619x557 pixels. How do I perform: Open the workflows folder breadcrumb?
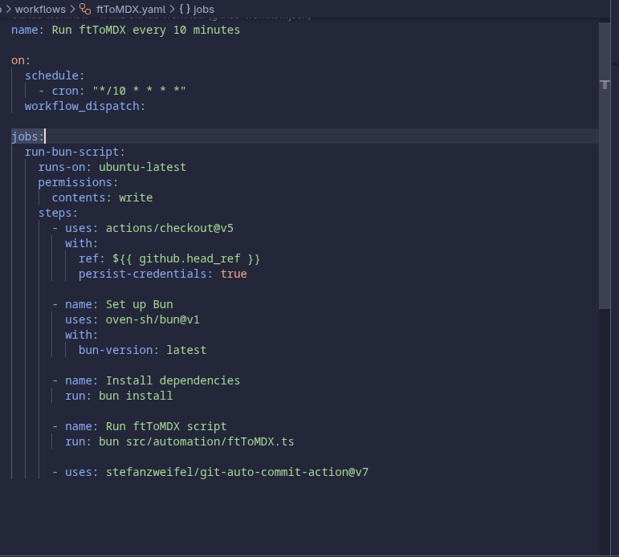40,9
